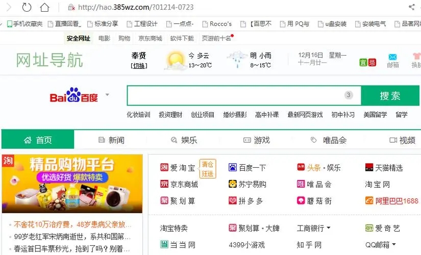Select the 娱乐 navigation tab
The width and height of the screenshot is (421, 255).
(x=184, y=140)
